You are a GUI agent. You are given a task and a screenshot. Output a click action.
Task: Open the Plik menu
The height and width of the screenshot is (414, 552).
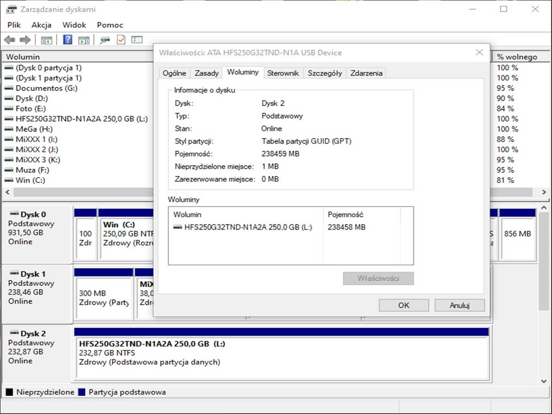[14, 25]
